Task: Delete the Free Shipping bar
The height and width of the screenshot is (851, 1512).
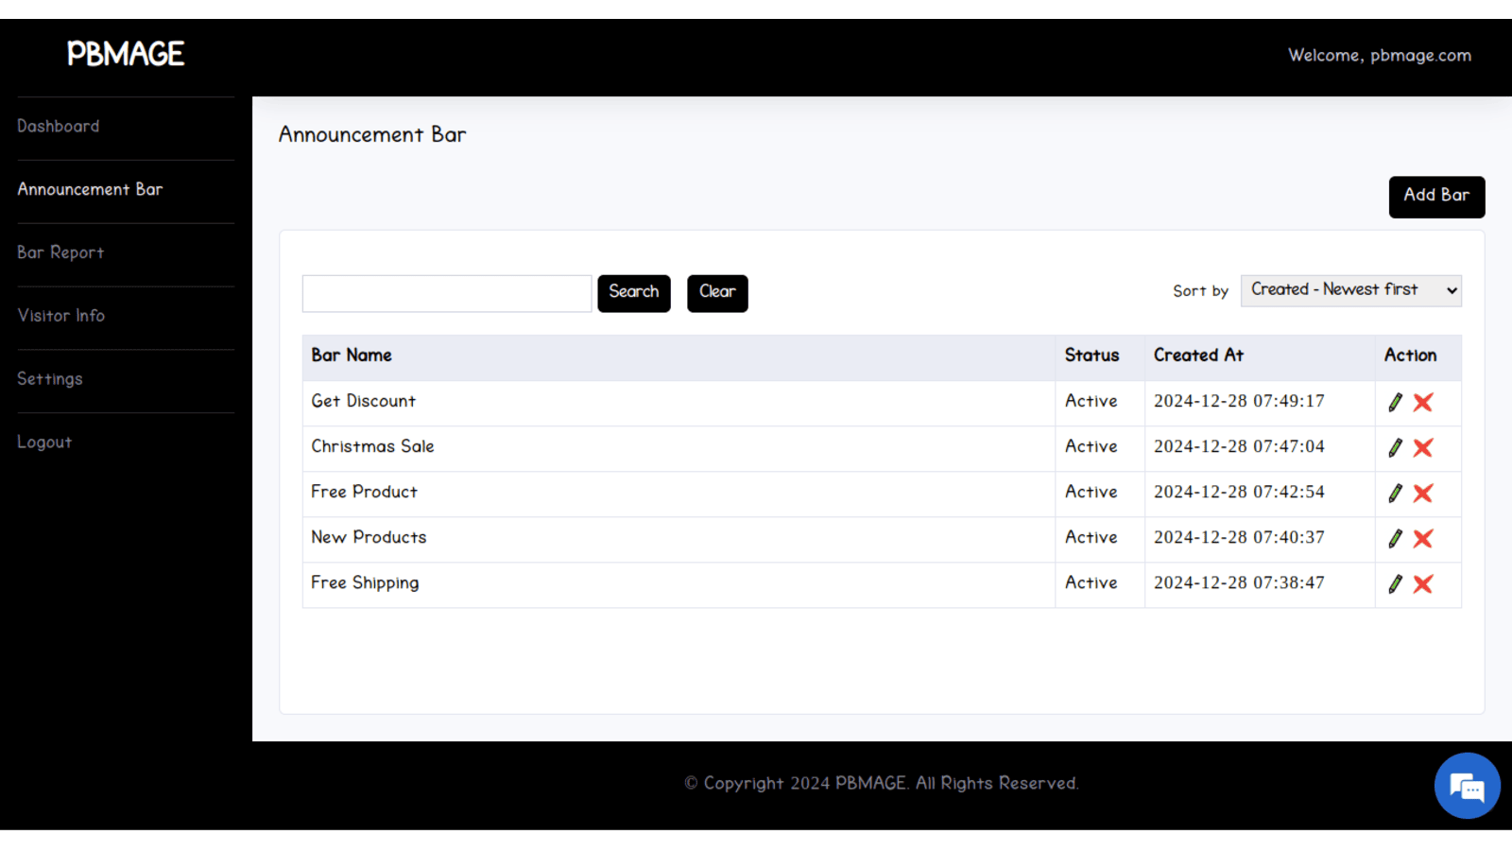Action: tap(1423, 583)
